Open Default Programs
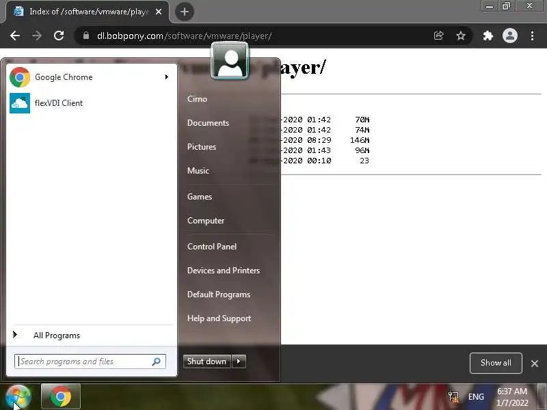547x410 pixels. 219,295
